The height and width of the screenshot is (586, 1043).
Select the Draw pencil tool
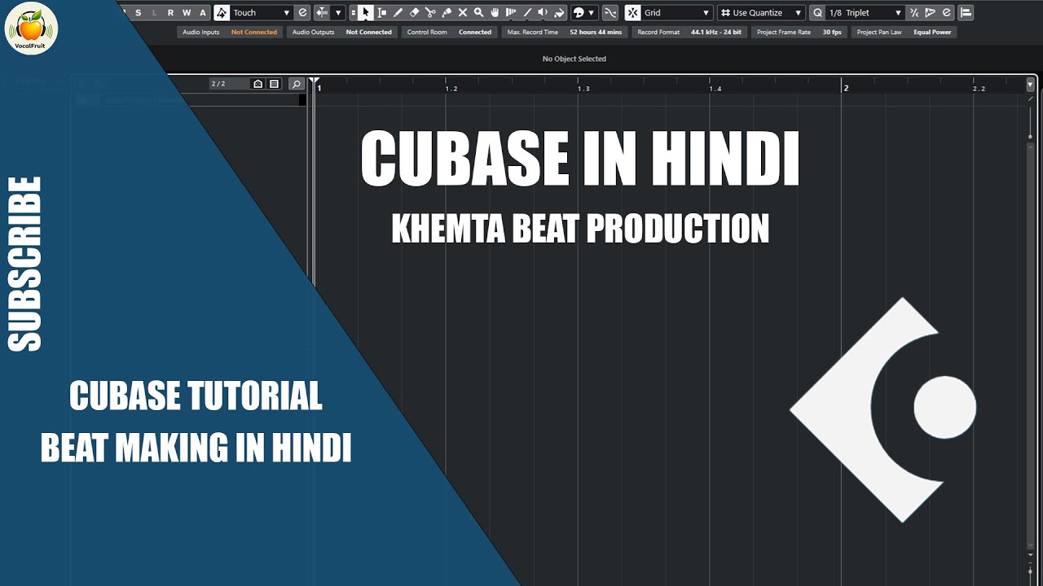click(398, 12)
